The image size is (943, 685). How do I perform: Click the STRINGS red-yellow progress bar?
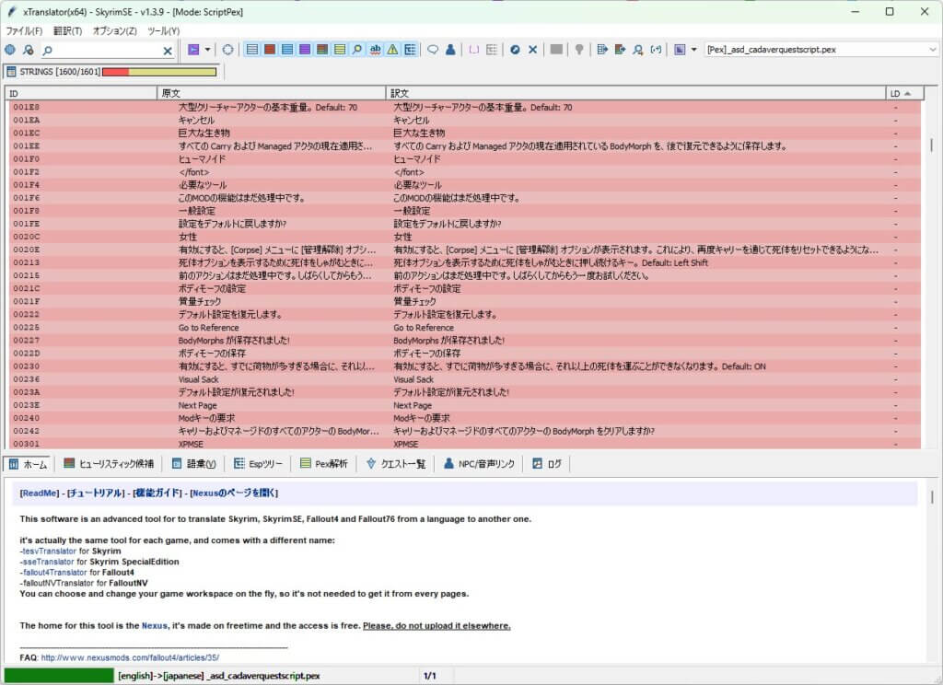pyautogui.click(x=159, y=72)
